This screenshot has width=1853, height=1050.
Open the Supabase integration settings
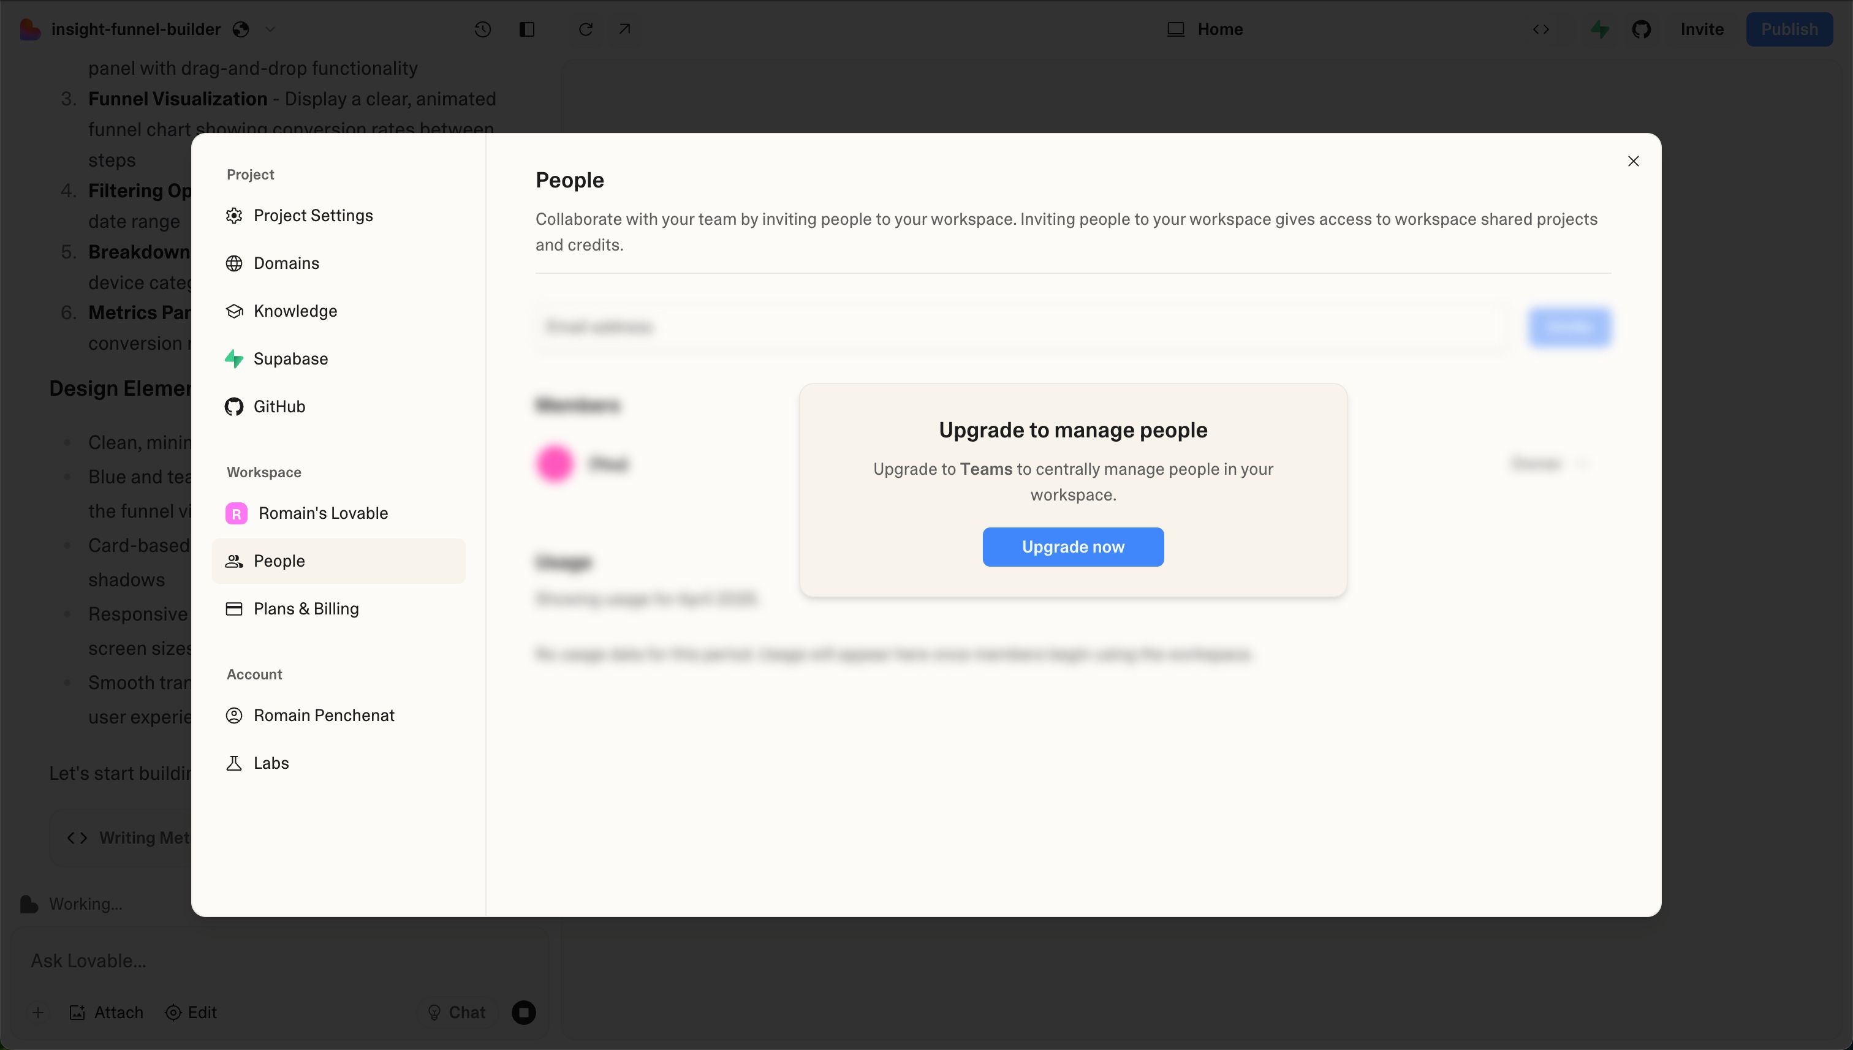pyautogui.click(x=338, y=358)
